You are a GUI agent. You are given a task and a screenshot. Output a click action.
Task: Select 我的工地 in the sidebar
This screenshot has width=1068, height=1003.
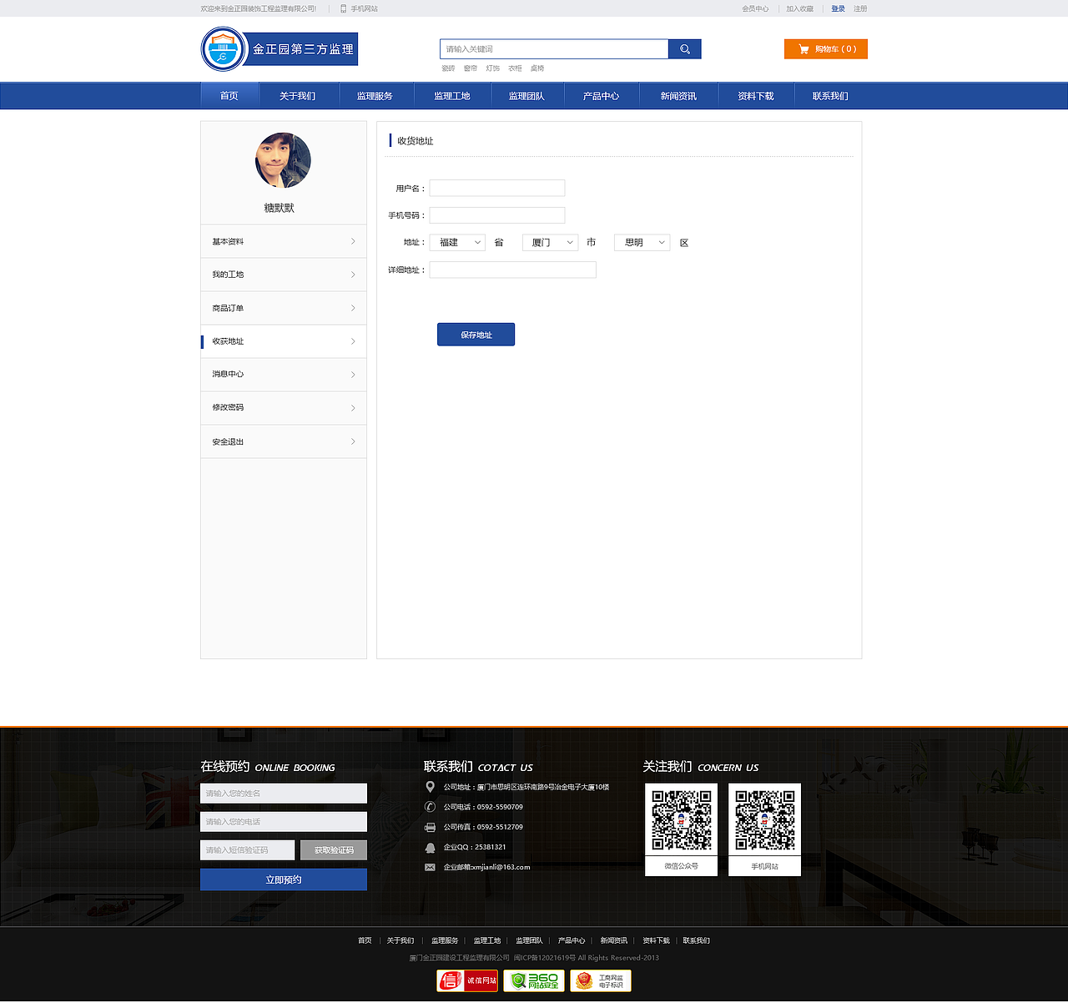[x=284, y=275]
